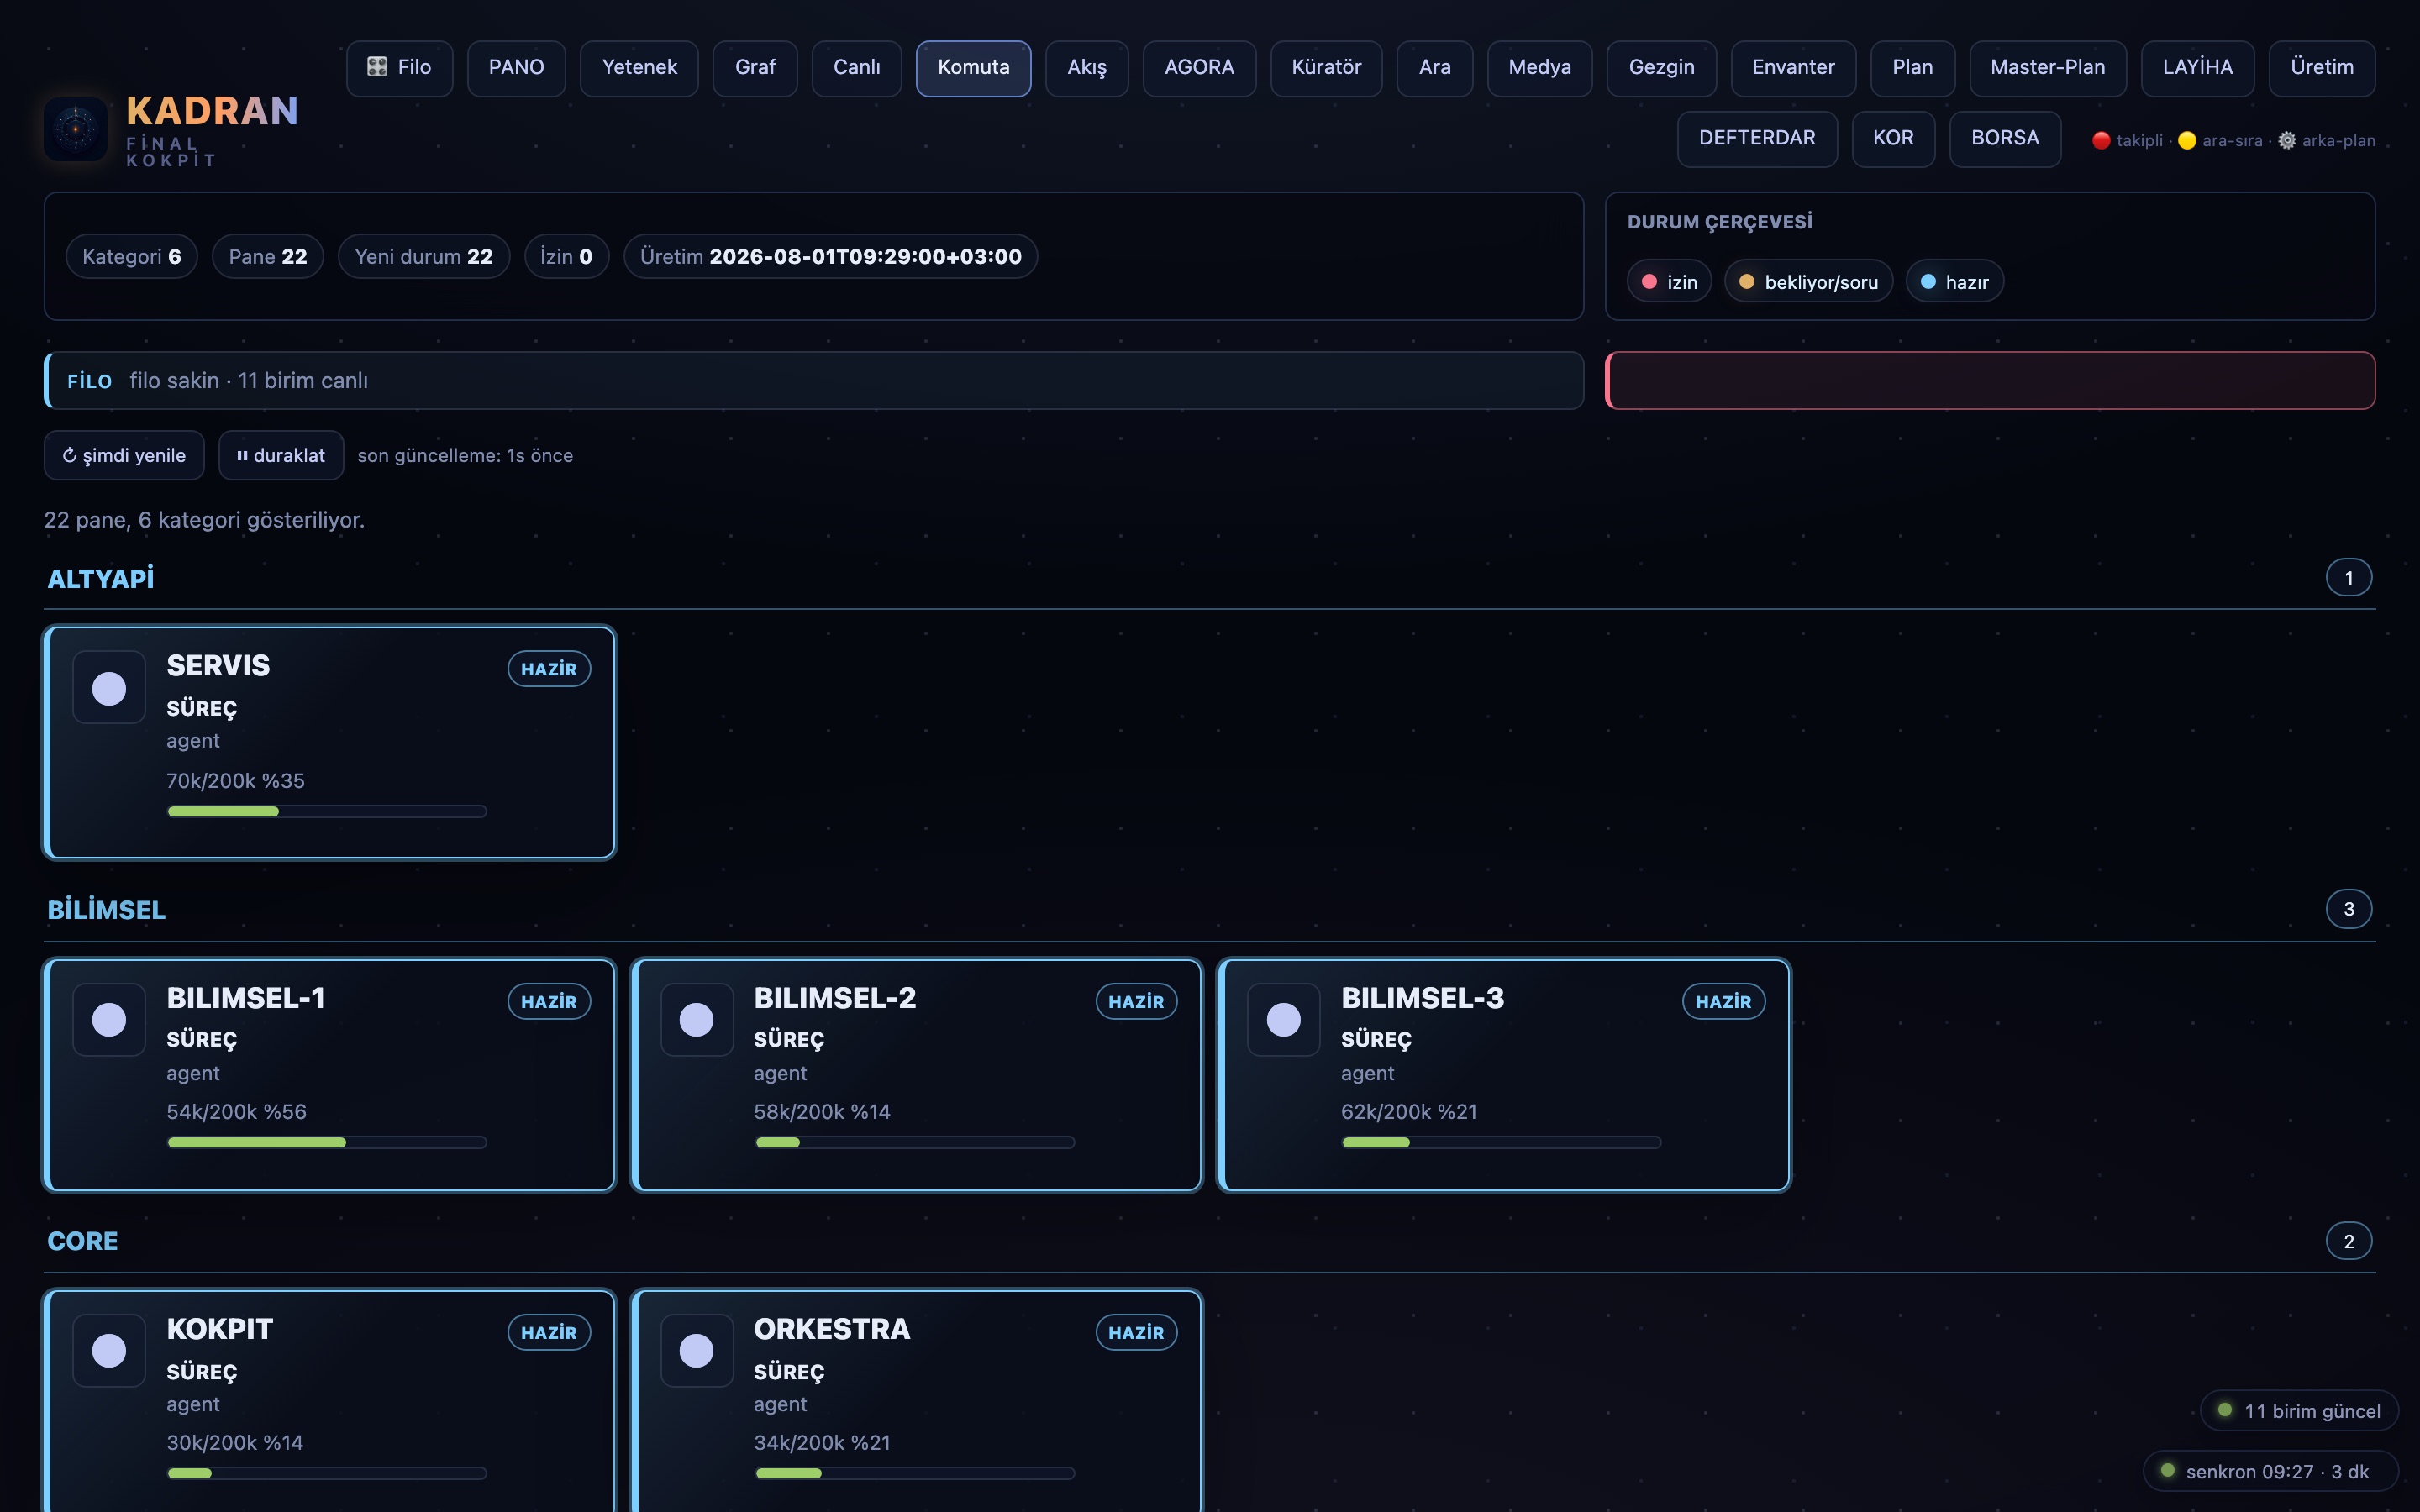The width and height of the screenshot is (2420, 1512).
Task: Click the şimdi yenile refresh button
Action: 124,455
